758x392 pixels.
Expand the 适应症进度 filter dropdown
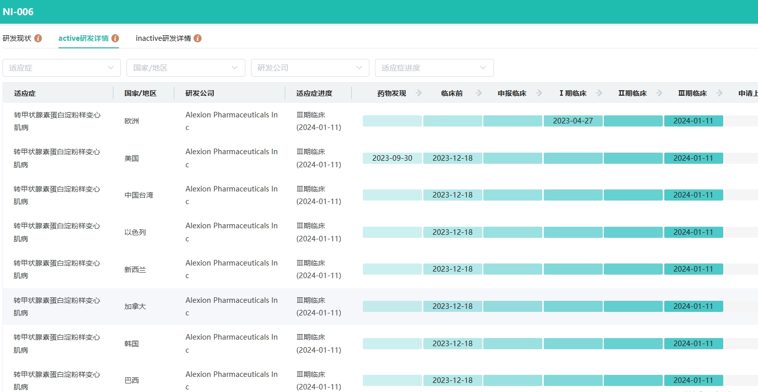(x=434, y=68)
